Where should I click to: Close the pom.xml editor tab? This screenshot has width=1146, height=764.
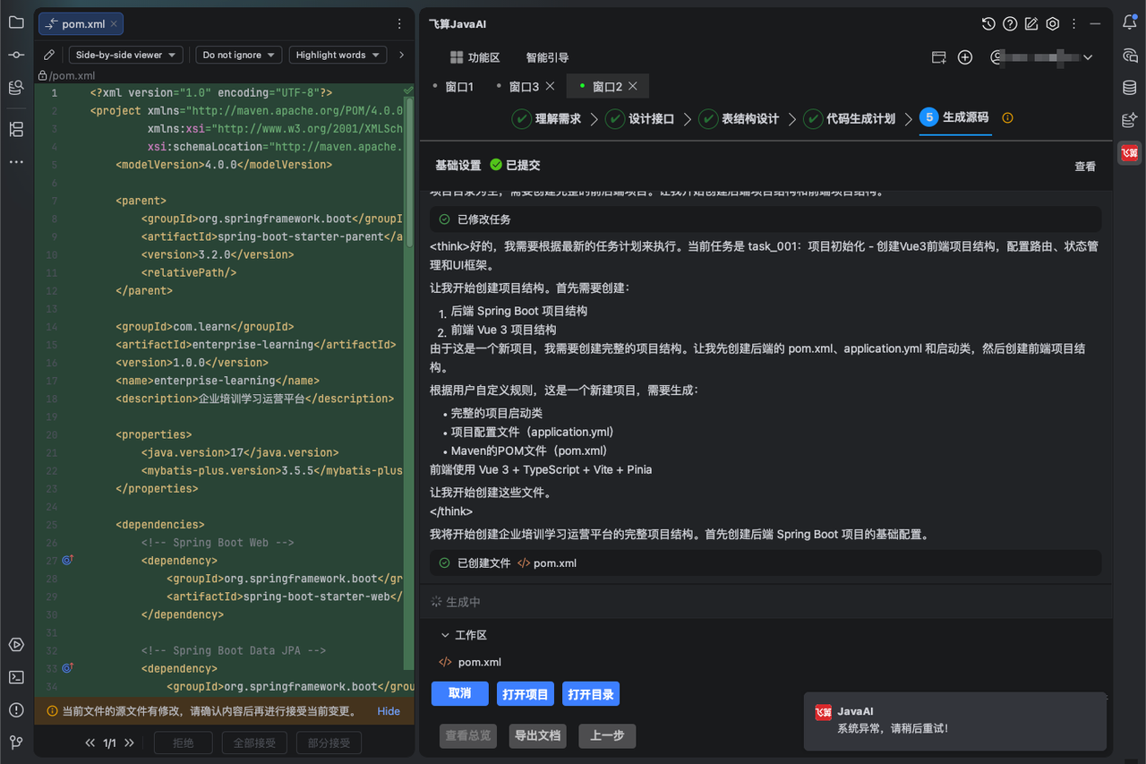pos(115,24)
